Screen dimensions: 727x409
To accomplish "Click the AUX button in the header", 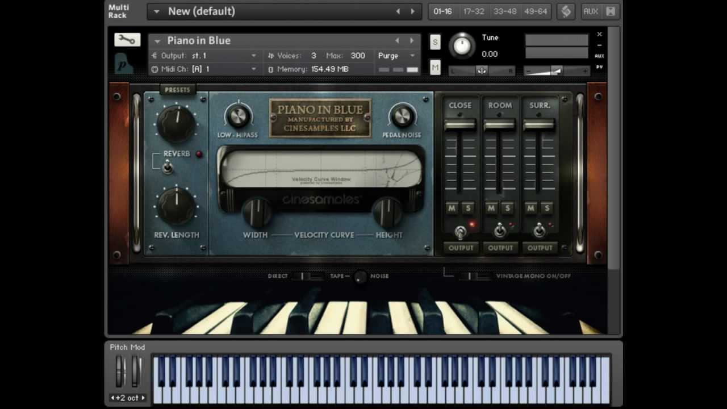I will [591, 11].
